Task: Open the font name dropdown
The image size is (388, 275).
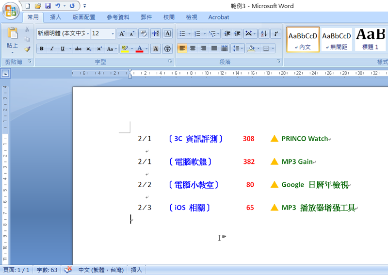Action: (87, 33)
